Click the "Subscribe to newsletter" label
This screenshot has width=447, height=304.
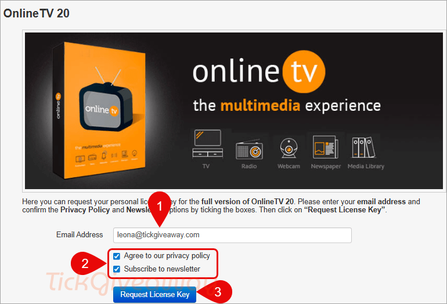162,269
